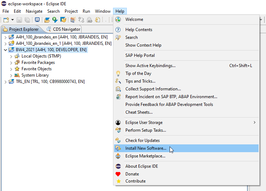Expand the A4H_100_jbrandeis_en_1 project node
This screenshot has height=191, width=266.
[5, 44]
